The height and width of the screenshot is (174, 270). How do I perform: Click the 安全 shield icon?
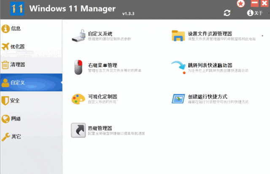coord(5,101)
